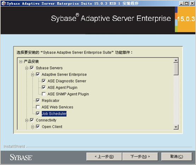
Task: Collapse the Connectivity tree node
Action: click(27, 120)
